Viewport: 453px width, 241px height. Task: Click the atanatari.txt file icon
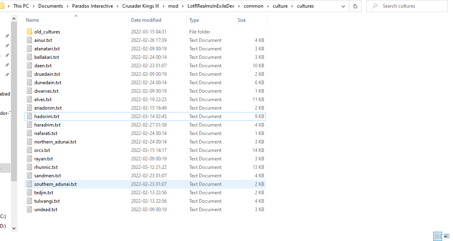coord(29,48)
